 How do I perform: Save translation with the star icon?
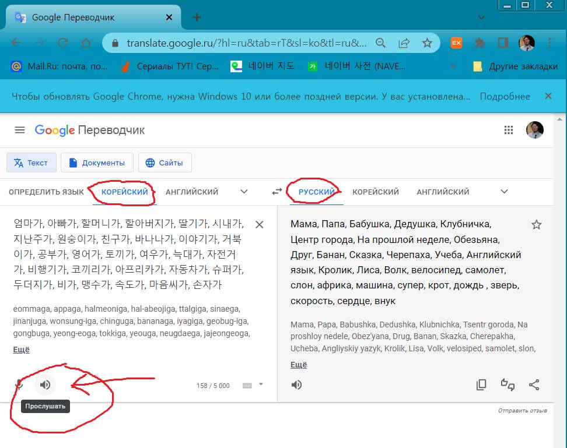(537, 224)
